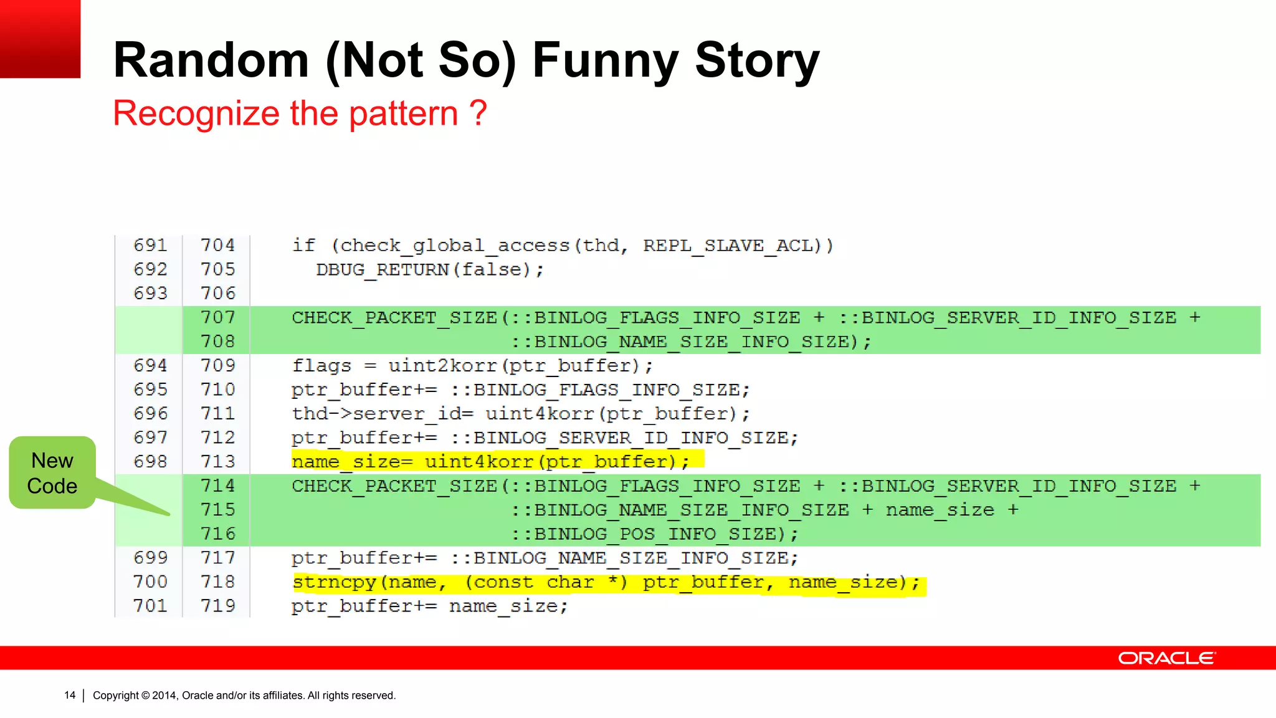Click old line number 693
Image resolution: width=1276 pixels, height=718 pixels.
point(151,294)
